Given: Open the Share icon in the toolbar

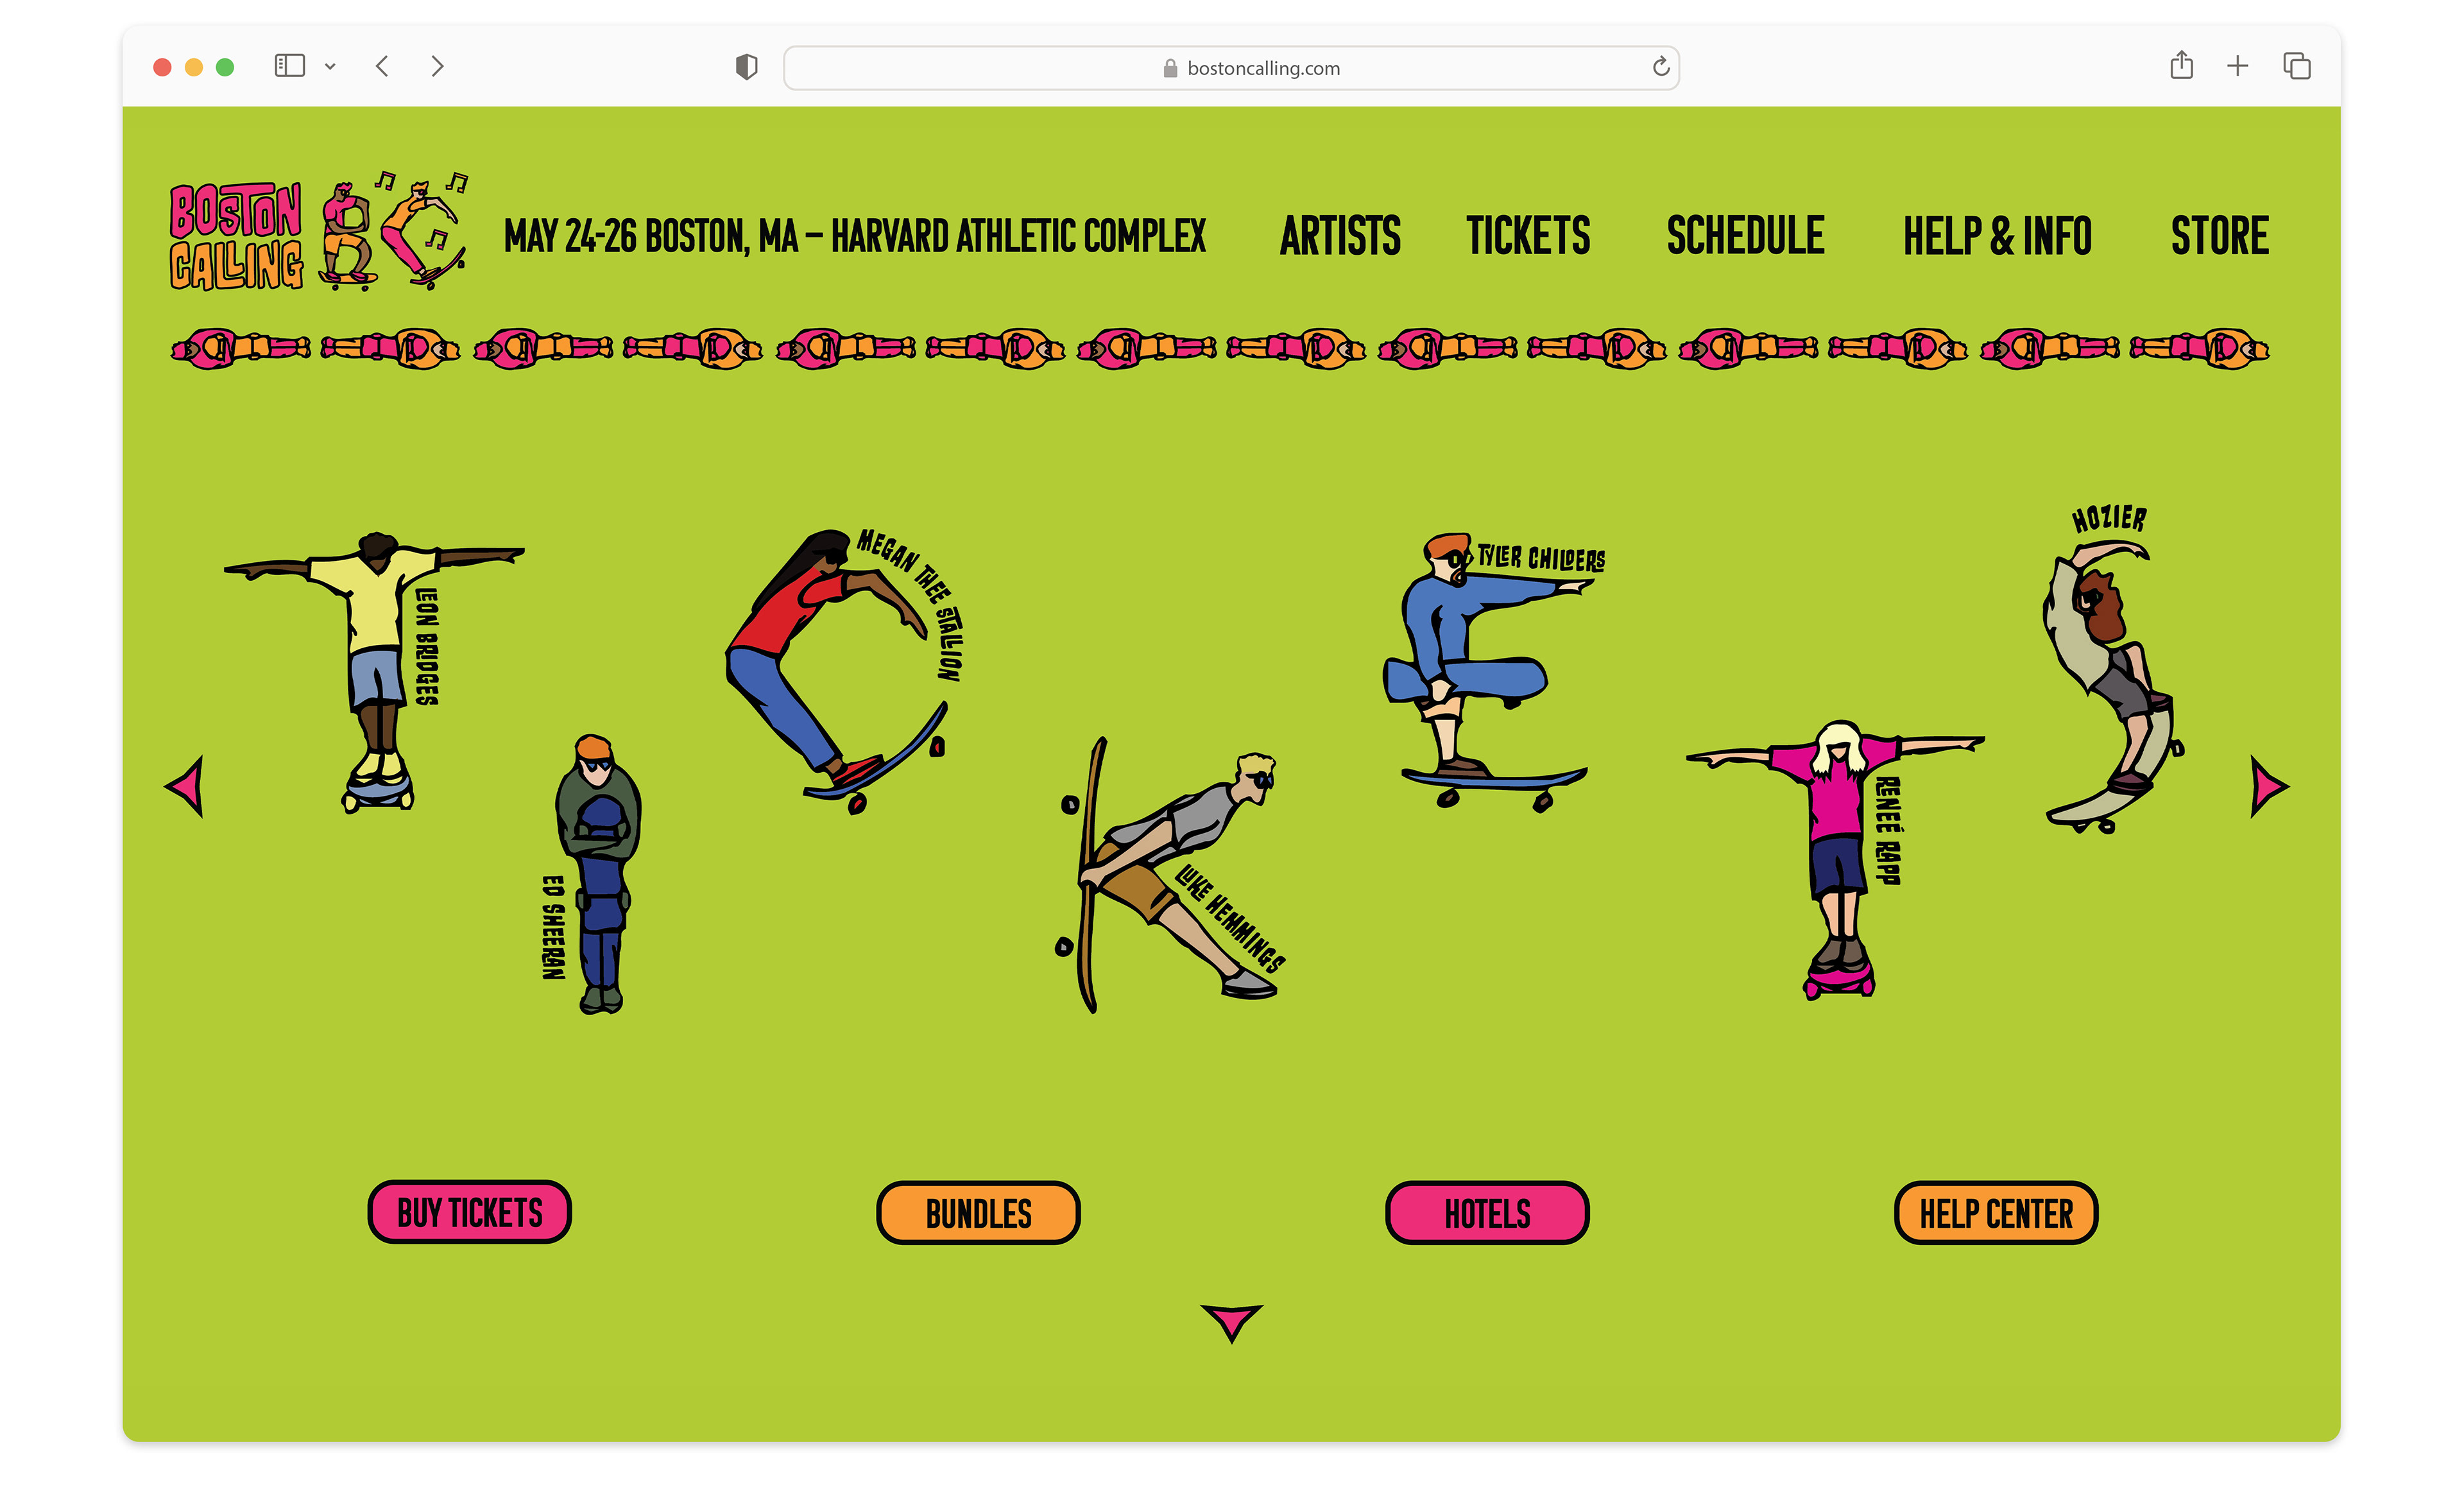Looking at the screenshot, I should pyautogui.click(x=2181, y=66).
